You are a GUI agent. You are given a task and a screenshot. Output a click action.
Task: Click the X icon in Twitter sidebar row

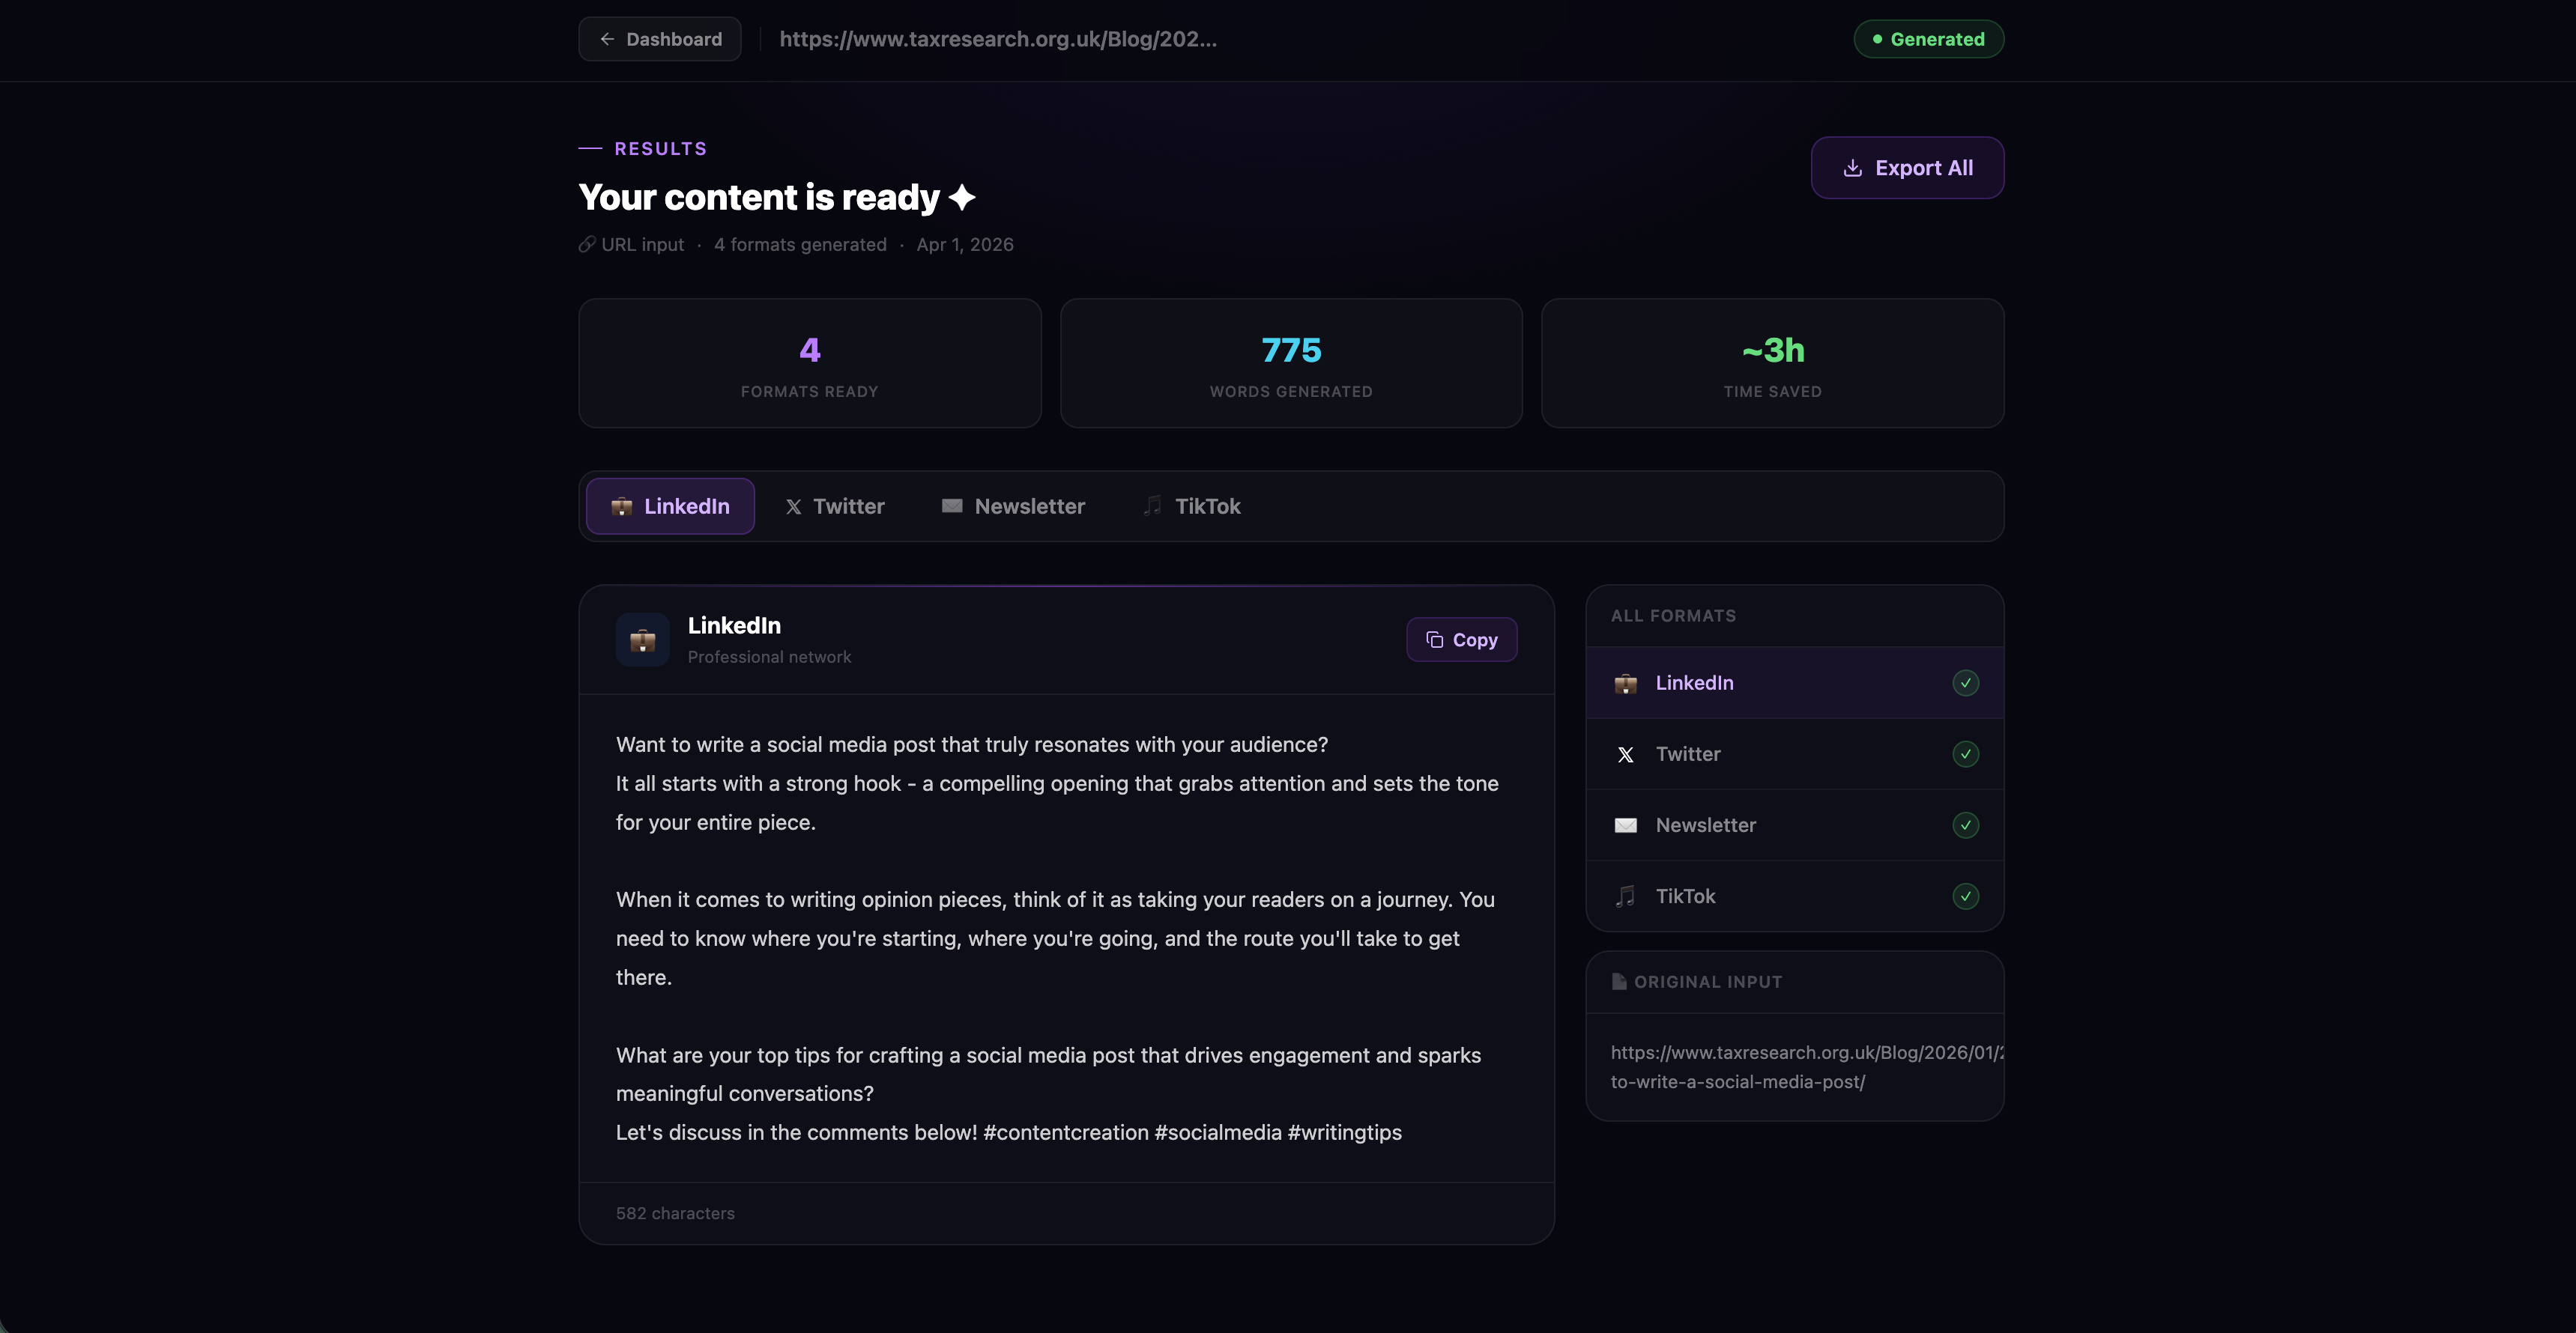1625,754
